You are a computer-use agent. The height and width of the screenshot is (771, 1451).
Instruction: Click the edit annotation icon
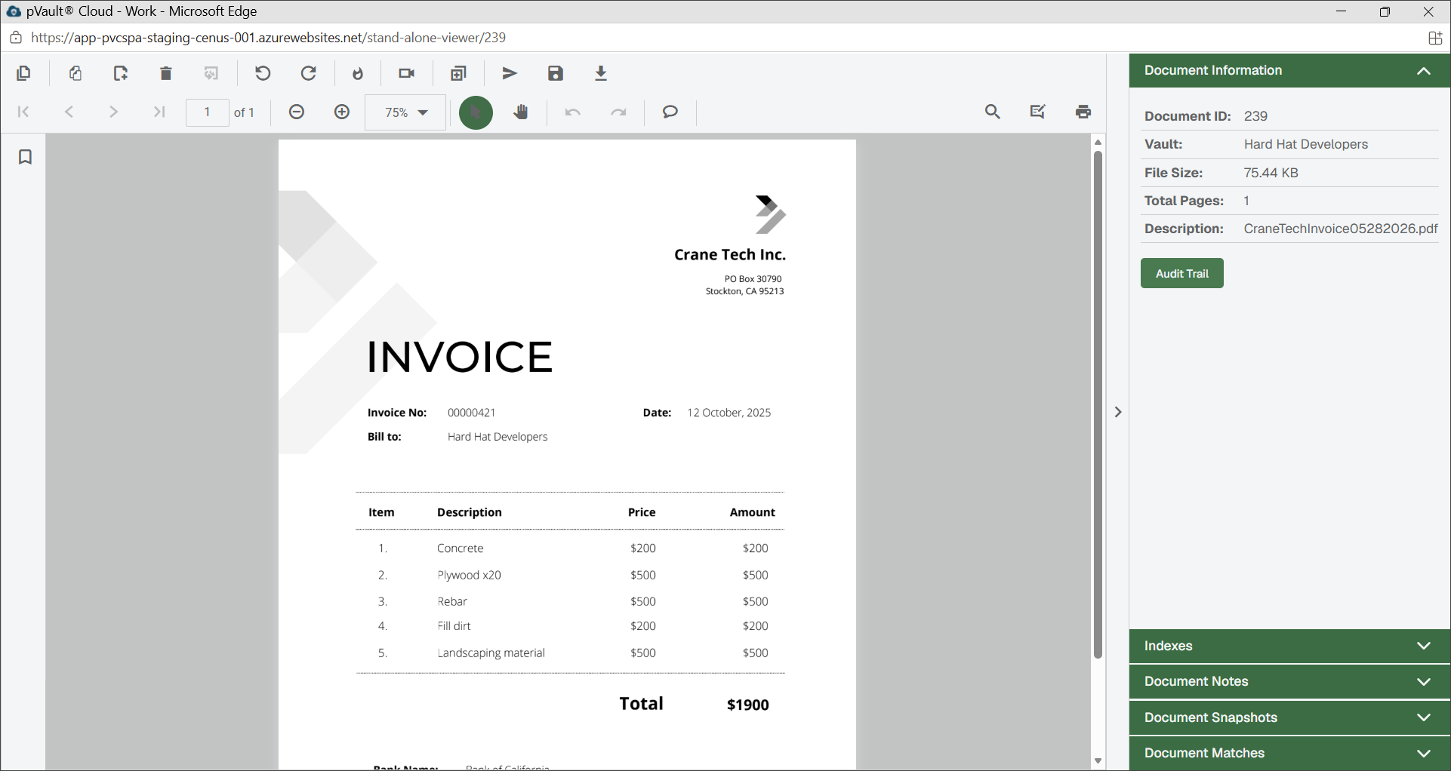1038,112
